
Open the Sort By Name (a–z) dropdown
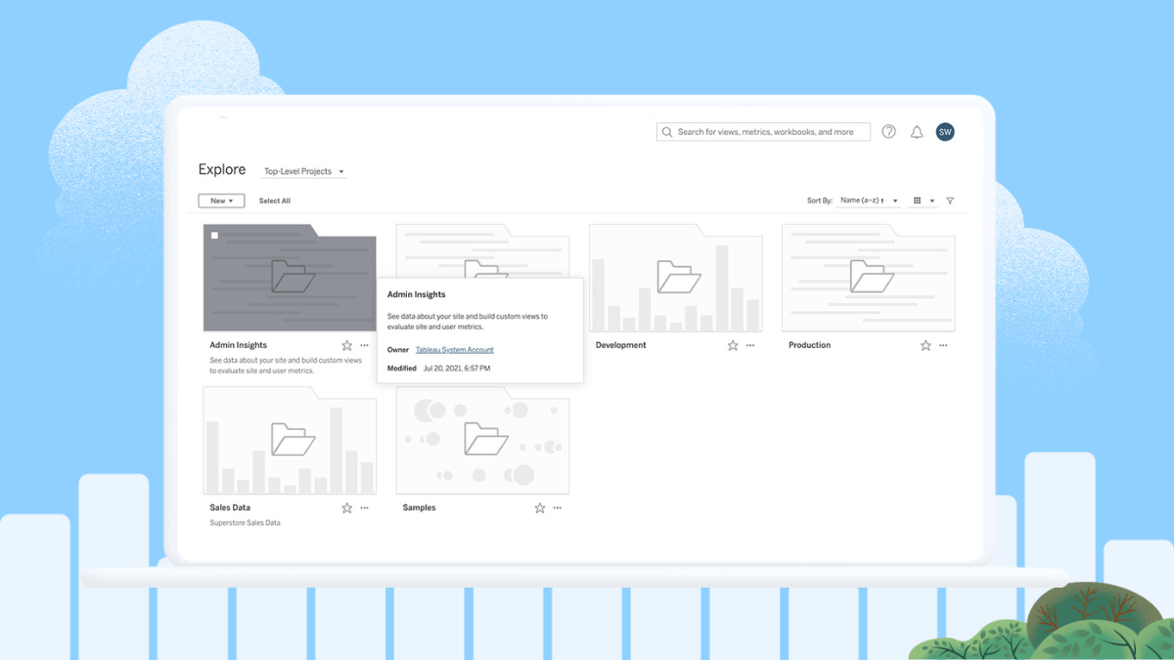pyautogui.click(x=870, y=200)
